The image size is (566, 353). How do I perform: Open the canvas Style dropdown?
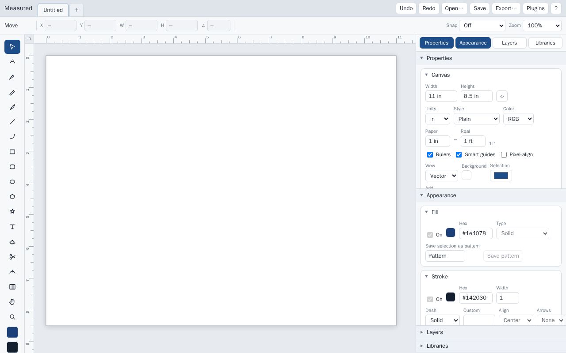[x=477, y=119]
